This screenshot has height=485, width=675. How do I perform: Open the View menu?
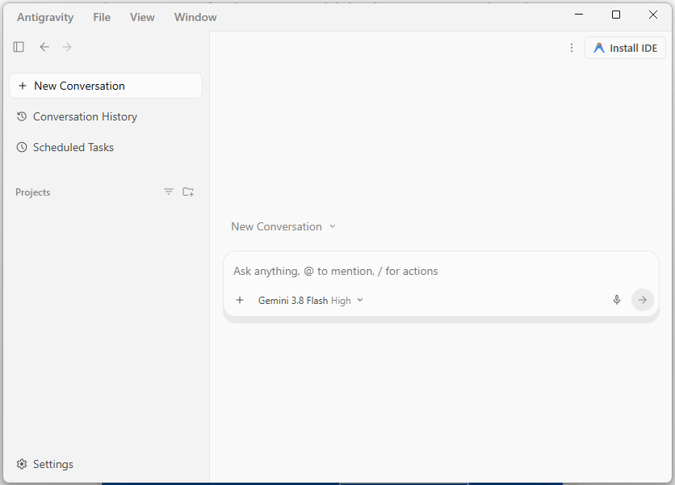click(x=142, y=17)
